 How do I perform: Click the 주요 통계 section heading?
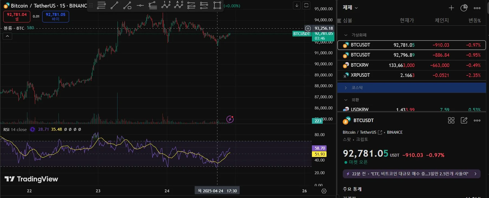[352, 189]
